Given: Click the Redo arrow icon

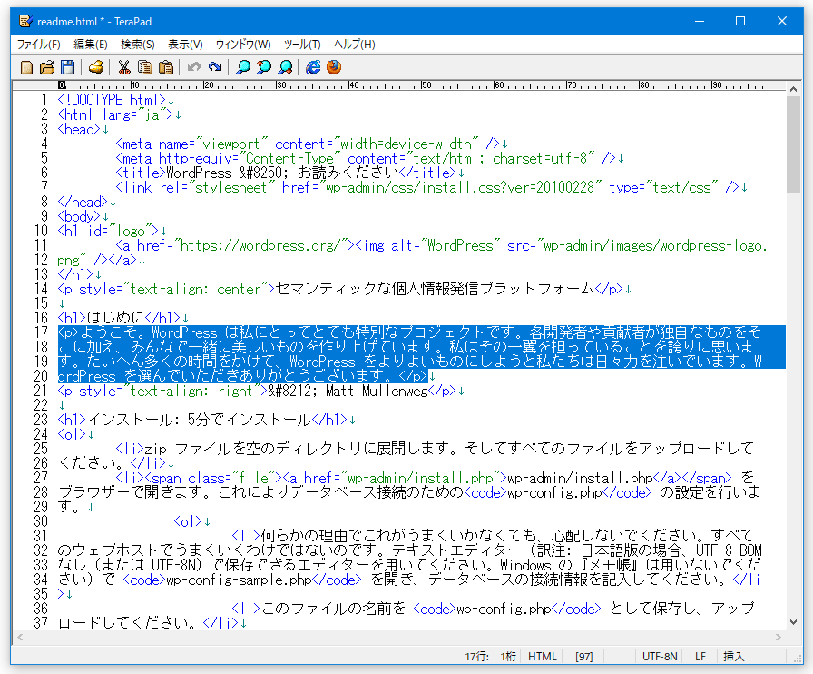Looking at the screenshot, I should pos(215,67).
